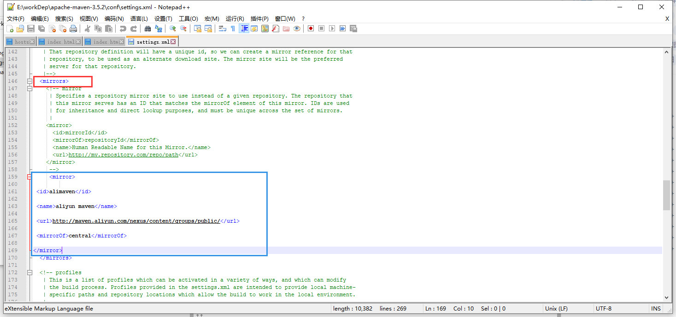Zoom out with magnifier minus icon
The width and height of the screenshot is (676, 317).
tap(183, 29)
